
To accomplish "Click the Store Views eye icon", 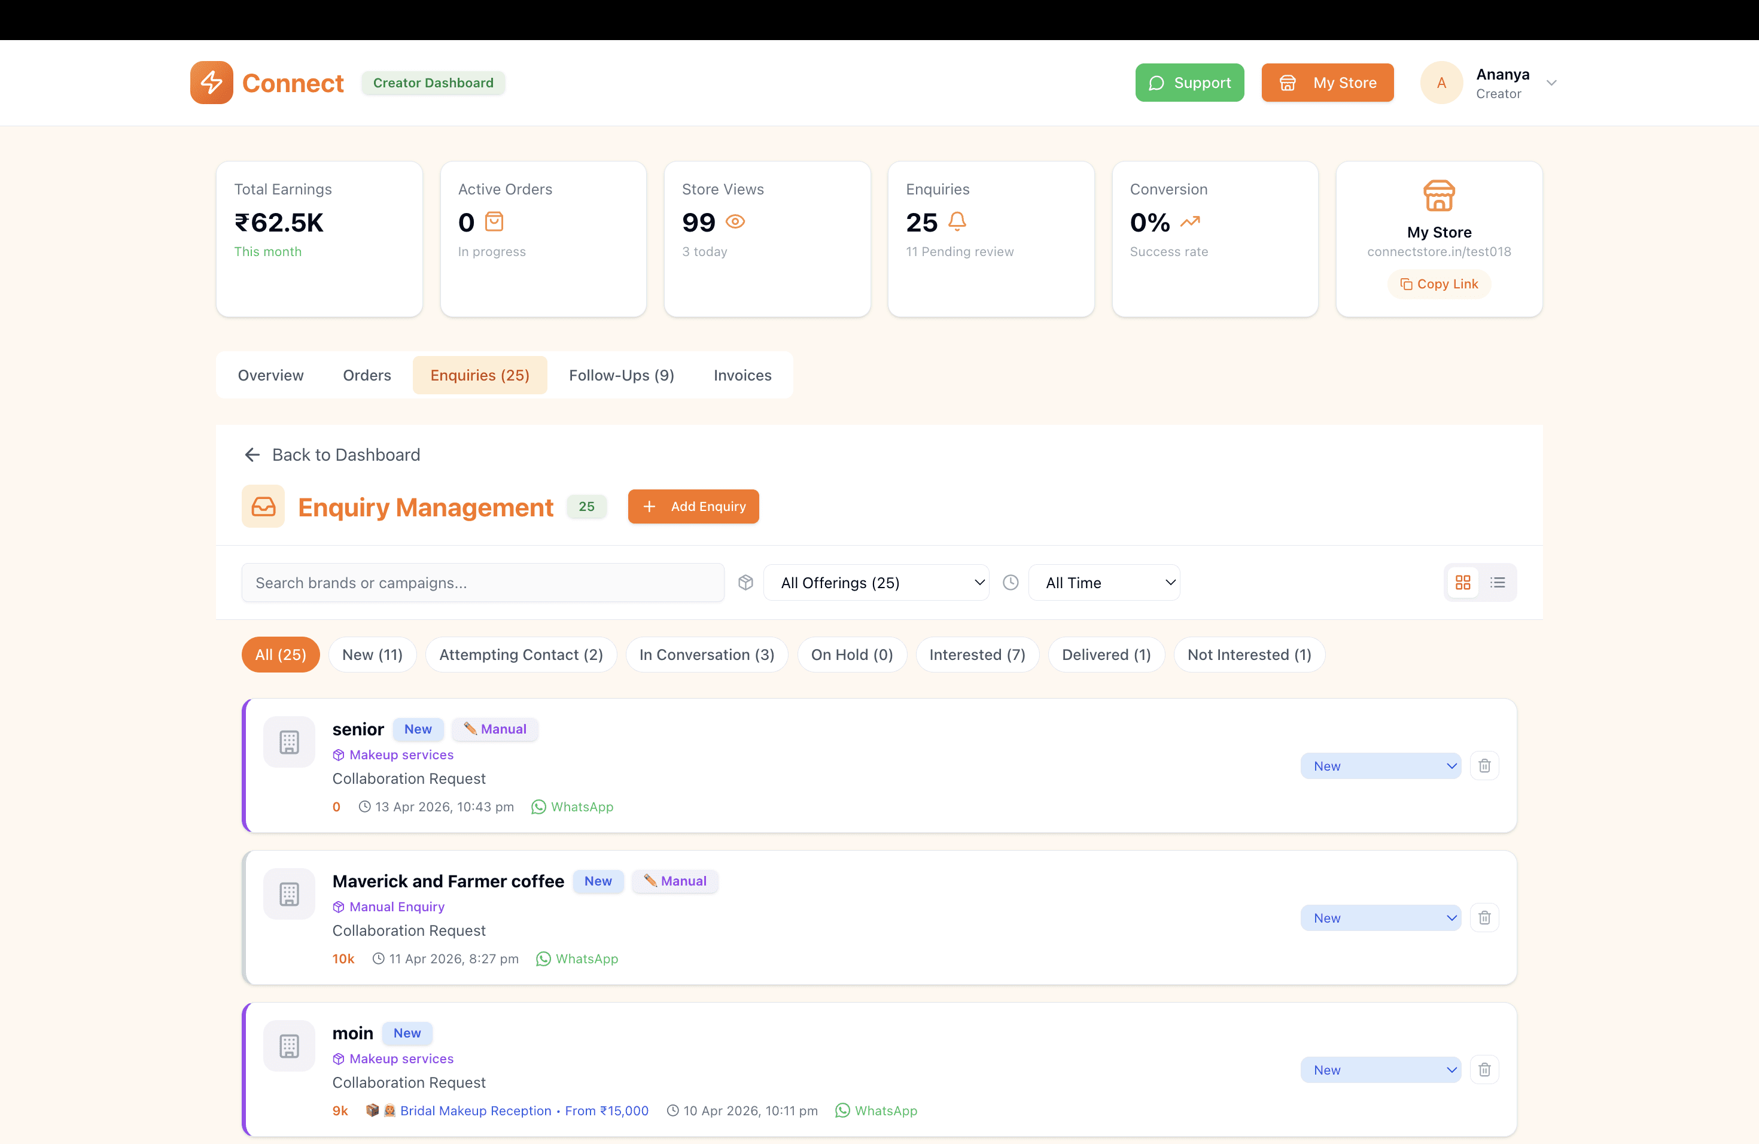I will pos(735,222).
